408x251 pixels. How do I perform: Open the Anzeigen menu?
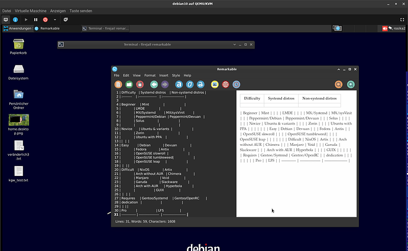pos(58,11)
